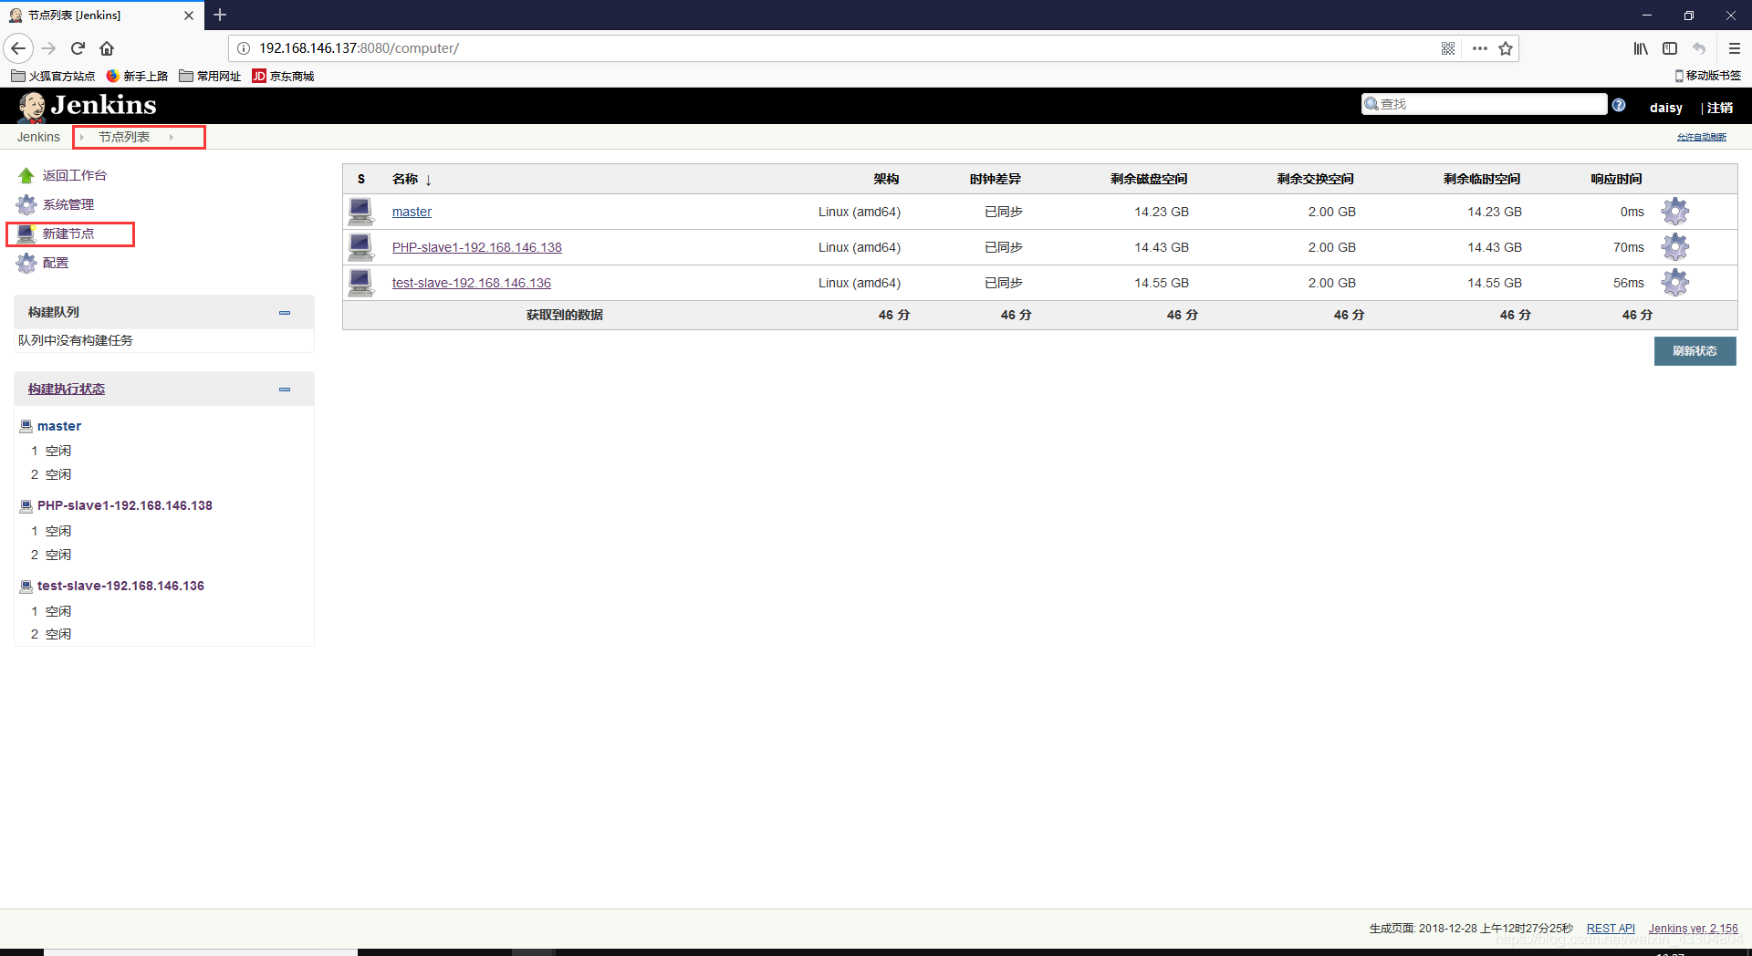Click the address bar URL
The width and height of the screenshot is (1752, 956).
359,48
